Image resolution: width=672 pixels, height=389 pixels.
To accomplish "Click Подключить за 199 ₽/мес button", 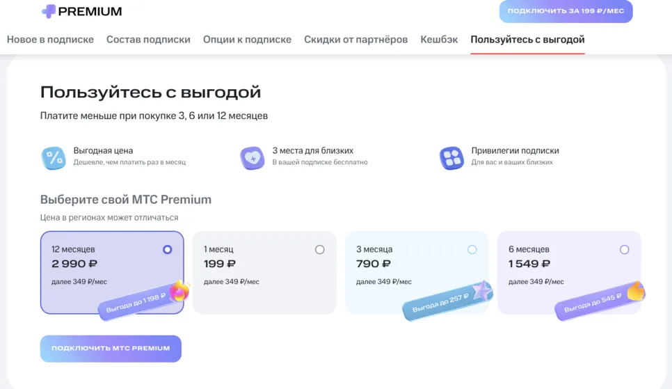I will [x=566, y=11].
